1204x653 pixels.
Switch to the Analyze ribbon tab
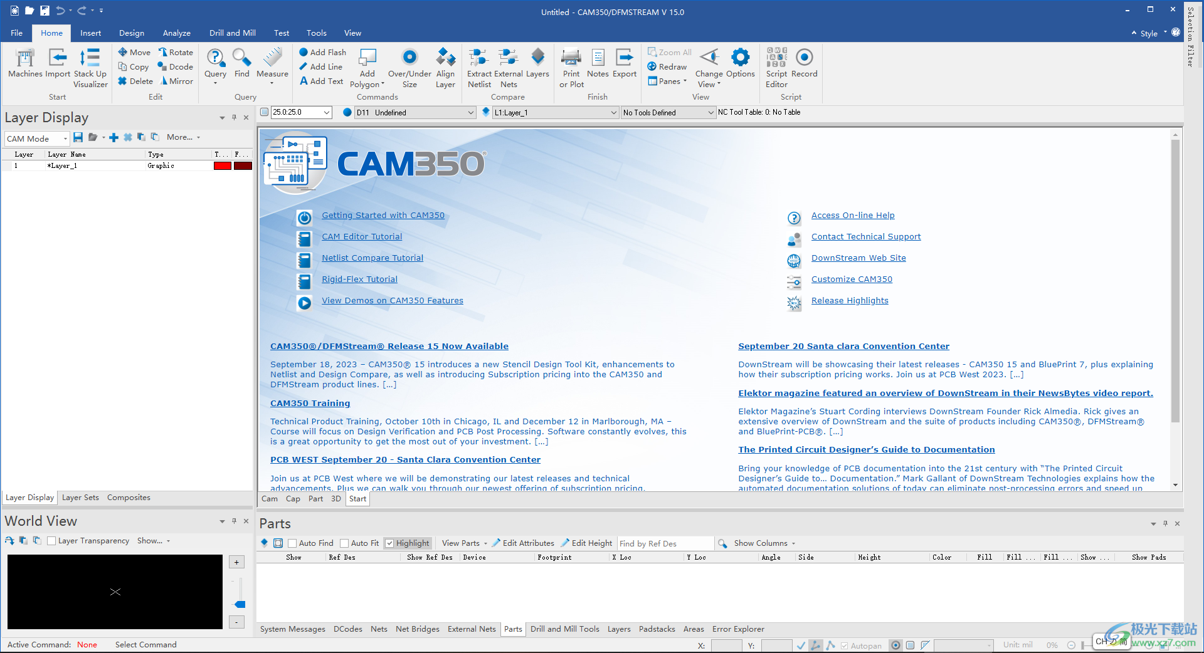click(x=176, y=33)
